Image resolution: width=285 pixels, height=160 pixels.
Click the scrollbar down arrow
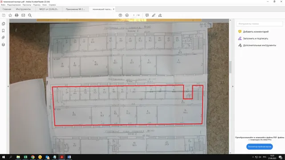click(x=230, y=153)
